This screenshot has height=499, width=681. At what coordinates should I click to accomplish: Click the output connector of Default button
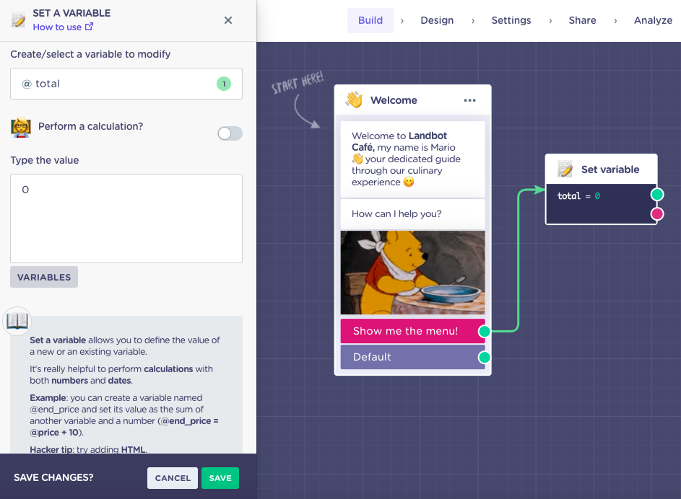[485, 357]
